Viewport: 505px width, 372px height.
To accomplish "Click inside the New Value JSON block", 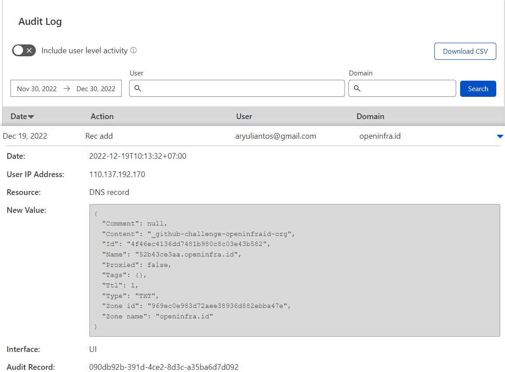I will [294, 270].
